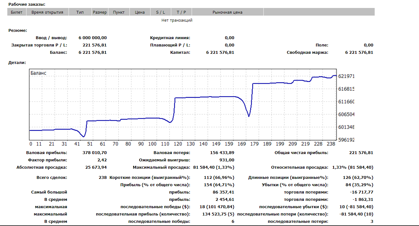This screenshot has width=419, height=226.
Task: Select the Длинные позиции value 126 (62,70%)
Action: 358,178
